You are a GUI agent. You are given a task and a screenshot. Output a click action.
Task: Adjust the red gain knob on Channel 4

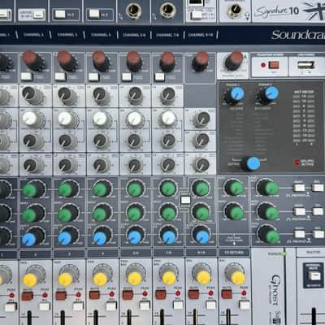coord(100,61)
